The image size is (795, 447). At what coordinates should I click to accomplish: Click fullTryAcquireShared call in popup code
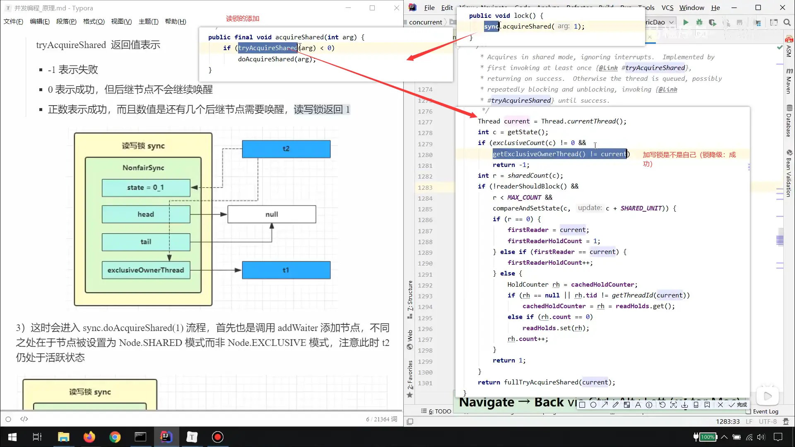(x=541, y=382)
